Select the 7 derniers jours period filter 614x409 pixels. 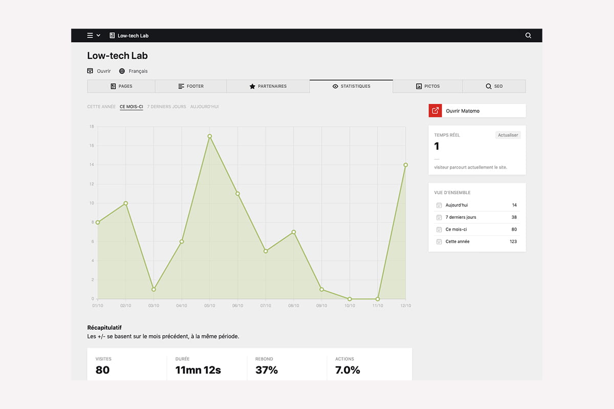click(166, 107)
